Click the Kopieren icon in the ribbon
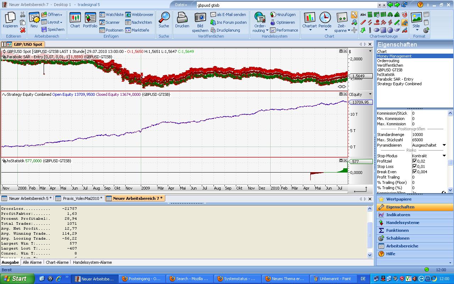This screenshot has height=284, width=454. pyautogui.click(x=10, y=18)
